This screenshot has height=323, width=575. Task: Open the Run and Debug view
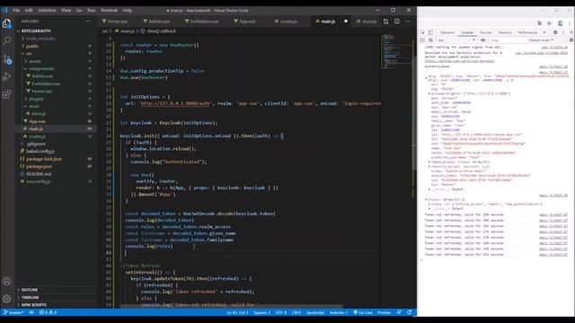(6, 76)
